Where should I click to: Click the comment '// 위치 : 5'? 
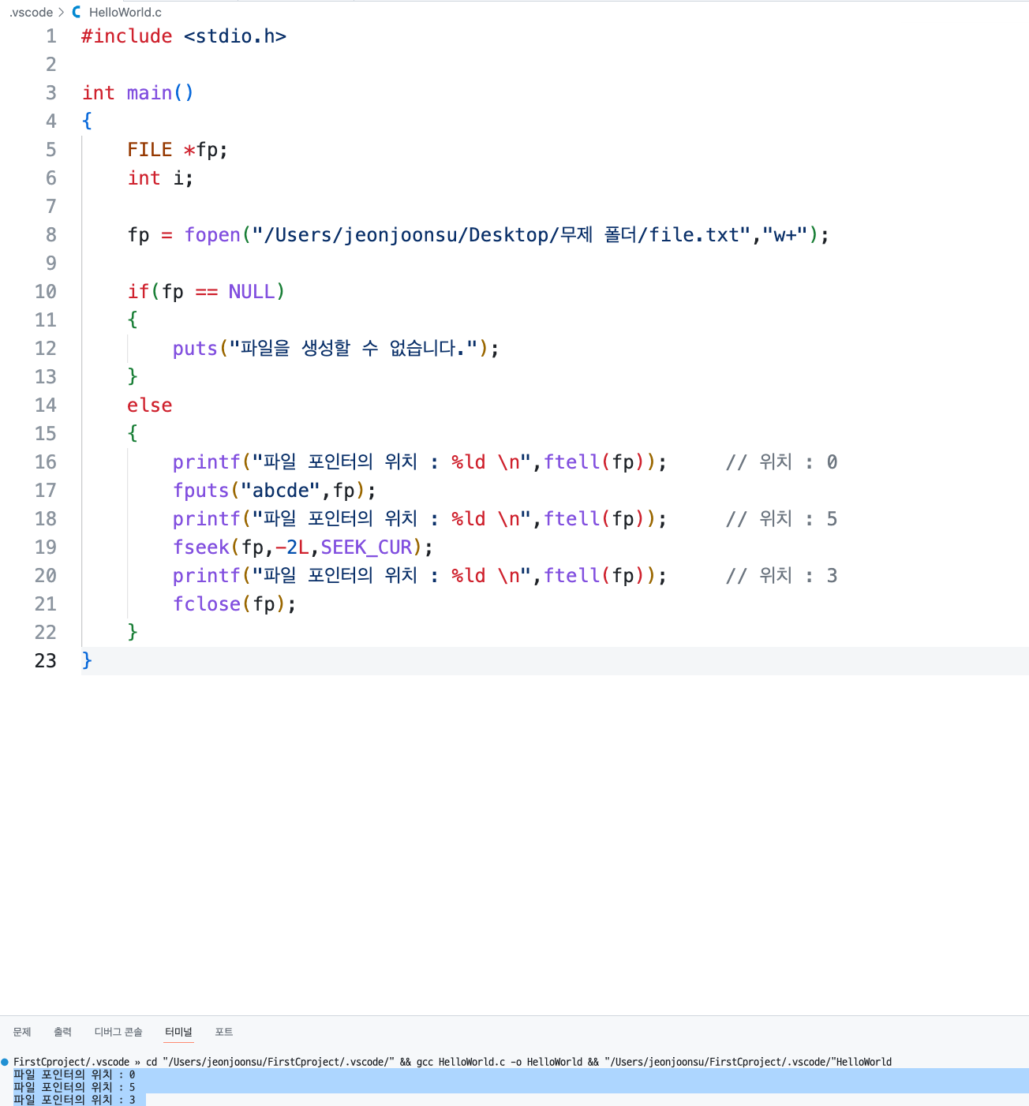(x=781, y=519)
